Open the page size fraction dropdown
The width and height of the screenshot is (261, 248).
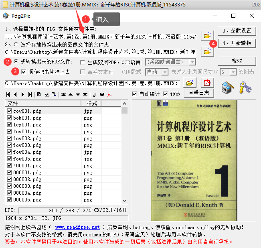pos(233,72)
